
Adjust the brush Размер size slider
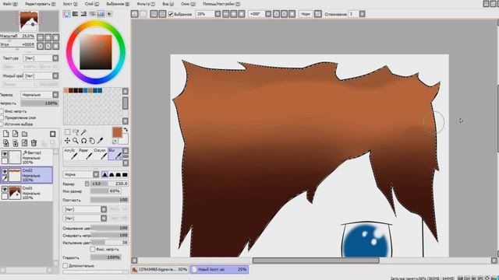click(x=109, y=184)
